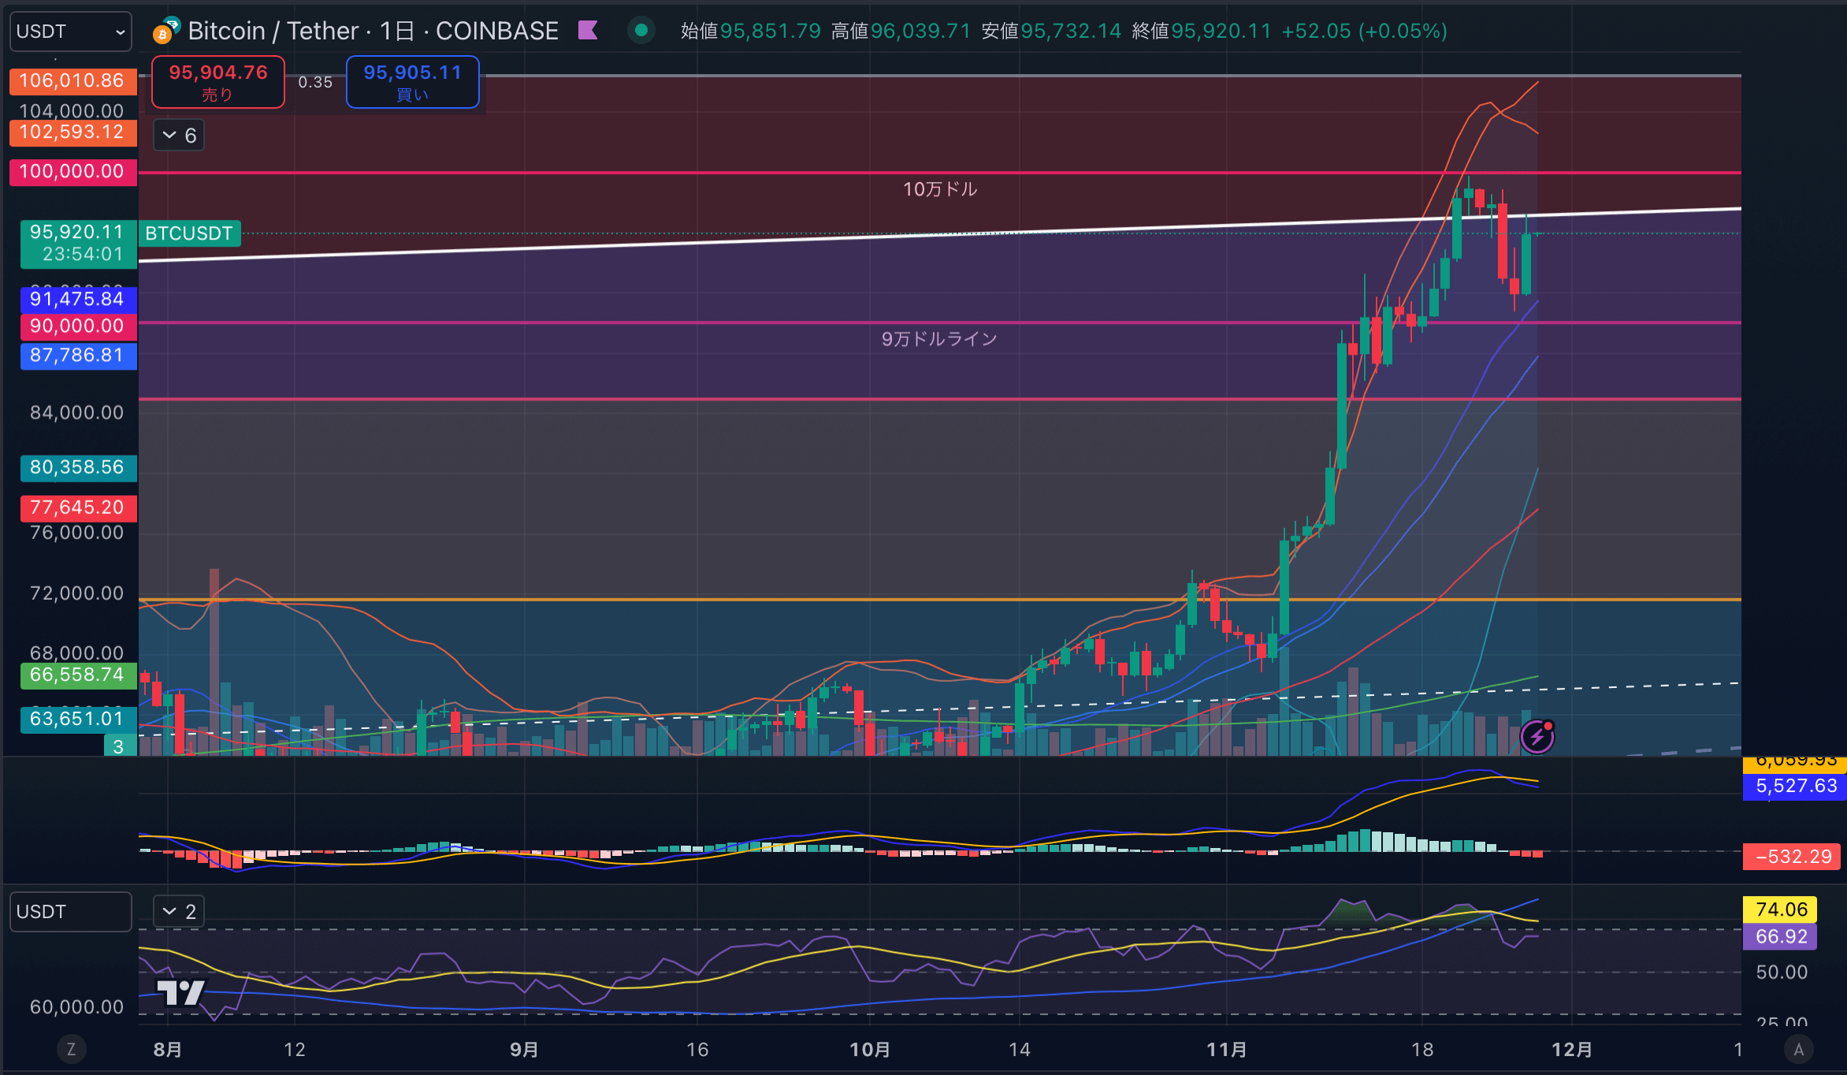Click the 90,000.00 price axis label

coord(77,326)
